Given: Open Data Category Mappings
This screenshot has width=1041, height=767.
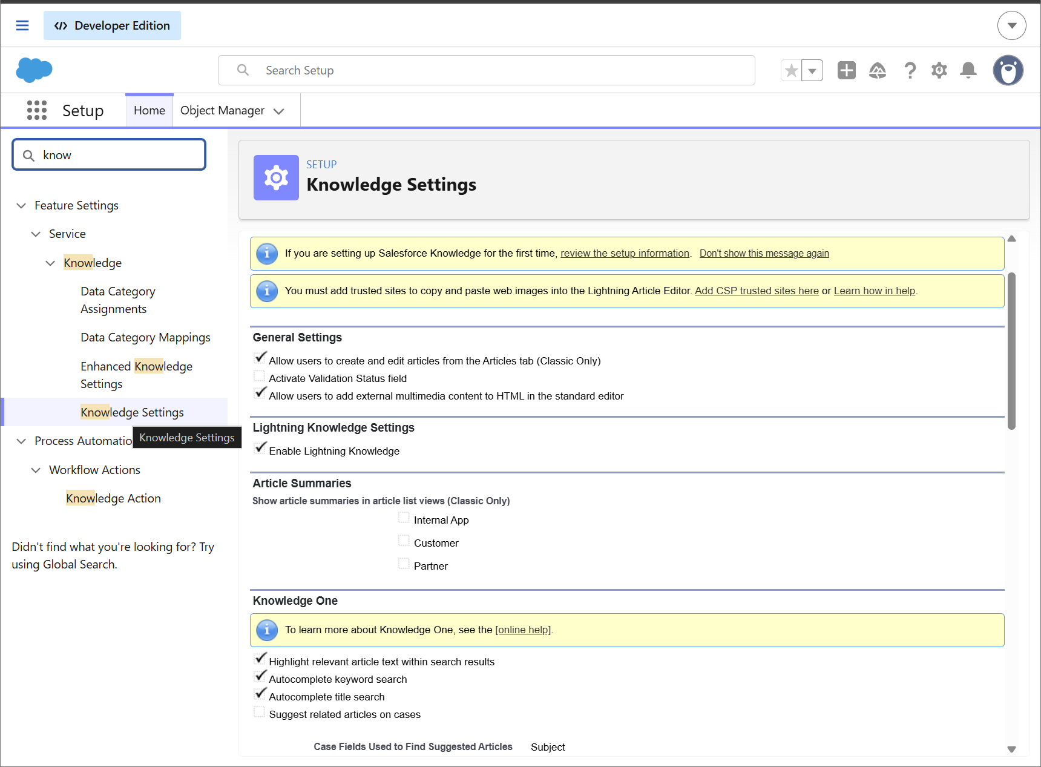Looking at the screenshot, I should tap(145, 337).
